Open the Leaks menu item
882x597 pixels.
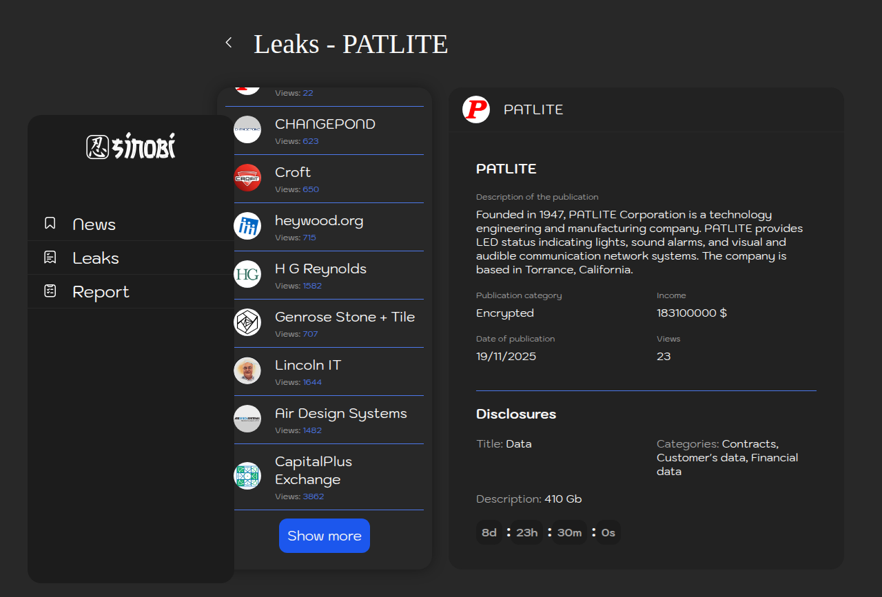(x=96, y=258)
